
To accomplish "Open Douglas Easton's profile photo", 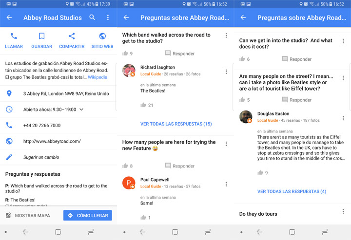I will click(x=246, y=117).
